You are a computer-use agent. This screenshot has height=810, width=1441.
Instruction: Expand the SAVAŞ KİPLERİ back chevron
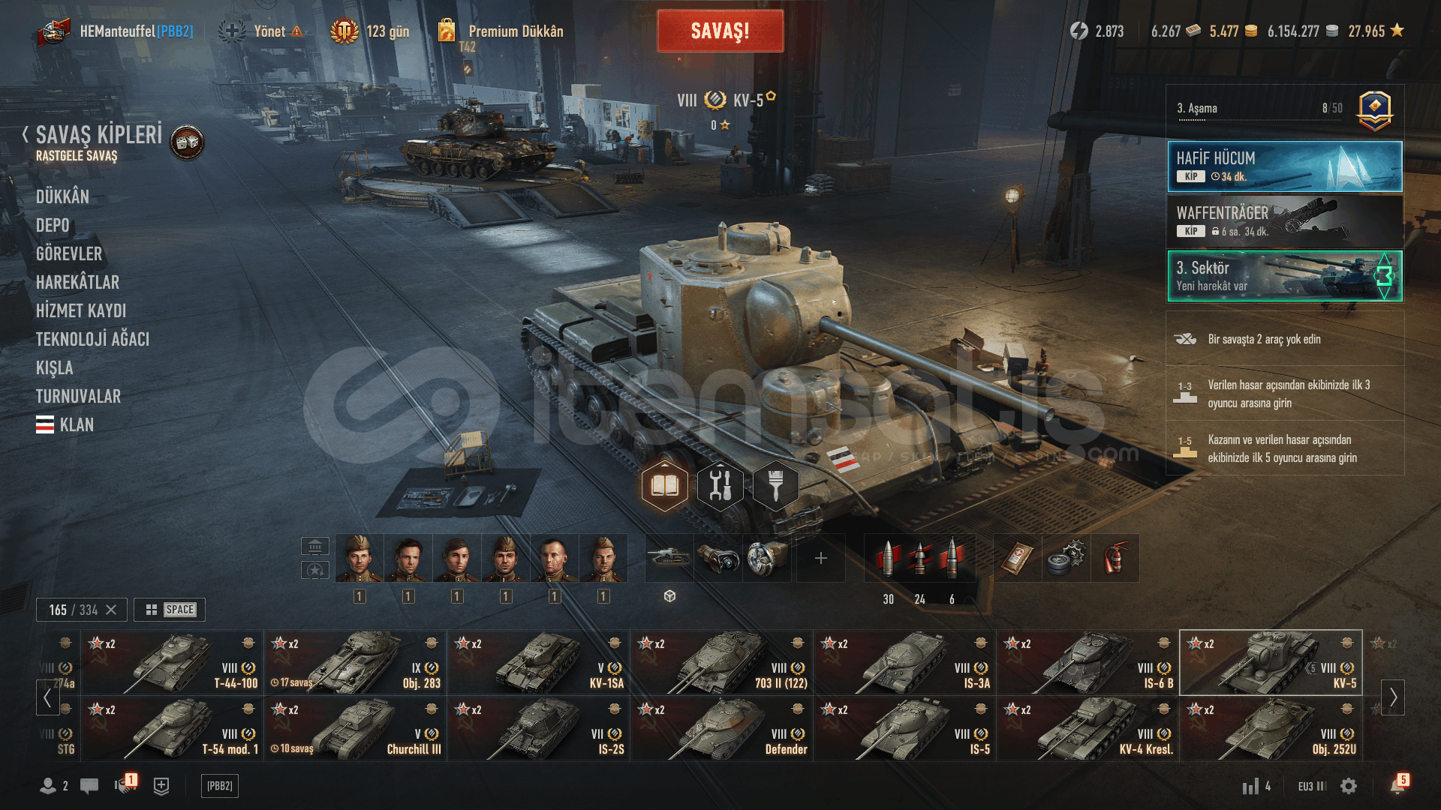26,135
